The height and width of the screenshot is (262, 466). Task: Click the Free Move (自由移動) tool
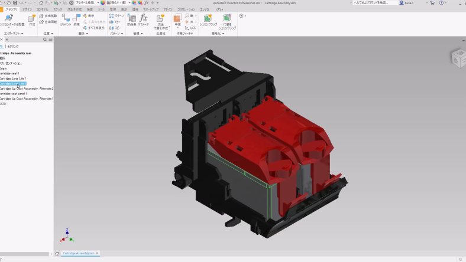click(50, 16)
